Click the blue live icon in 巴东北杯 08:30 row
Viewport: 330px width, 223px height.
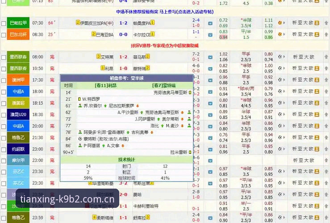(210, 35)
